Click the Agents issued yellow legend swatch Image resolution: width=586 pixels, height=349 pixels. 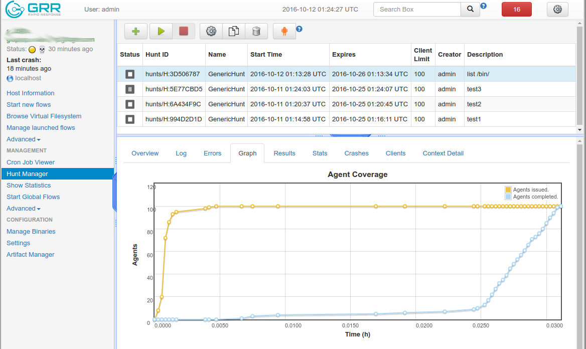[508, 190]
